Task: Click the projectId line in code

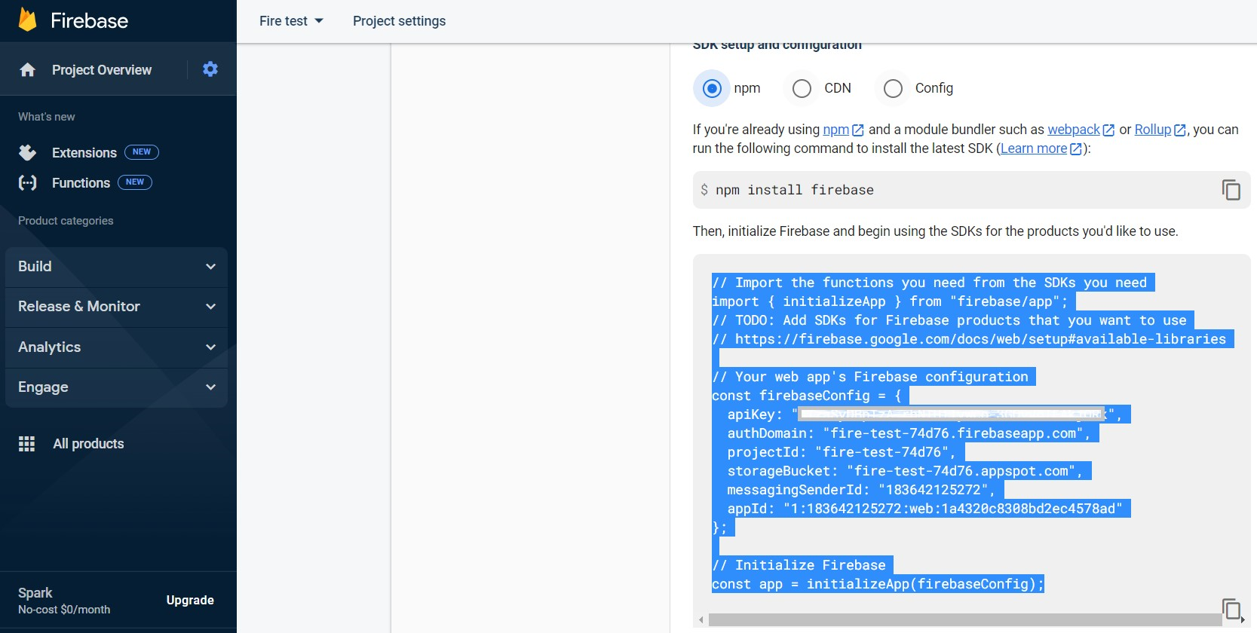Action: point(842,452)
